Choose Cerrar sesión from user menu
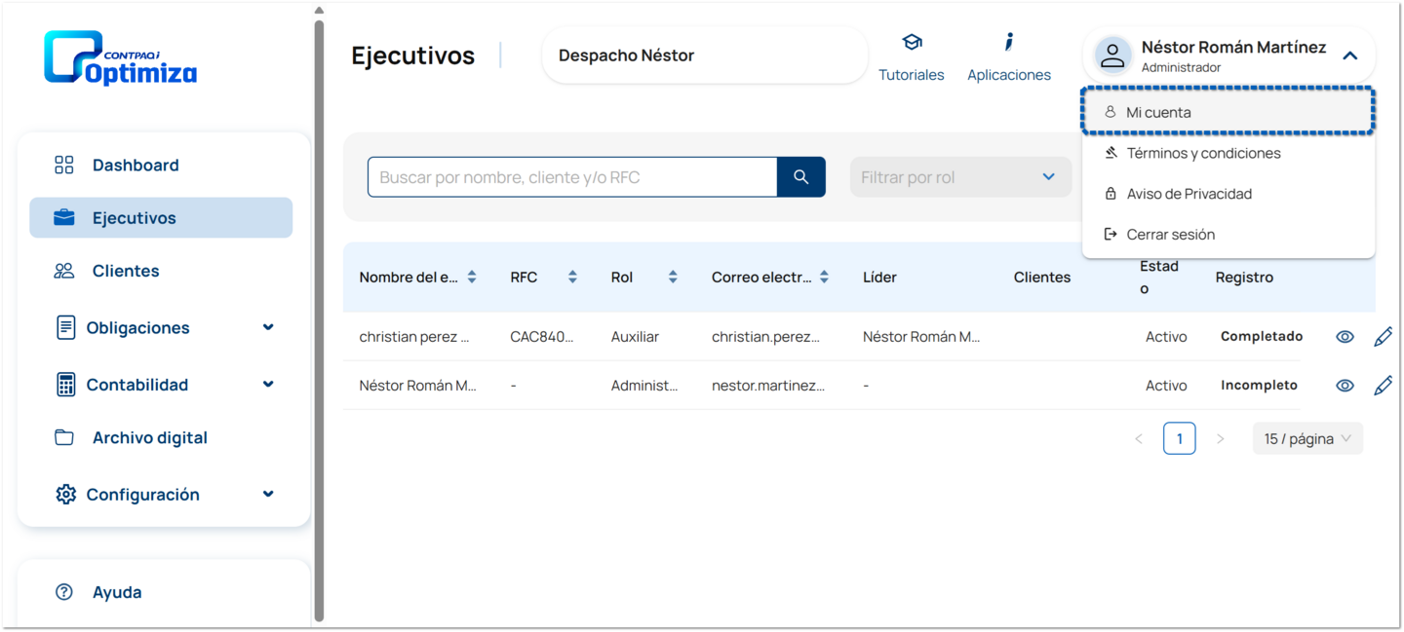This screenshot has width=1404, height=632. click(x=1170, y=235)
